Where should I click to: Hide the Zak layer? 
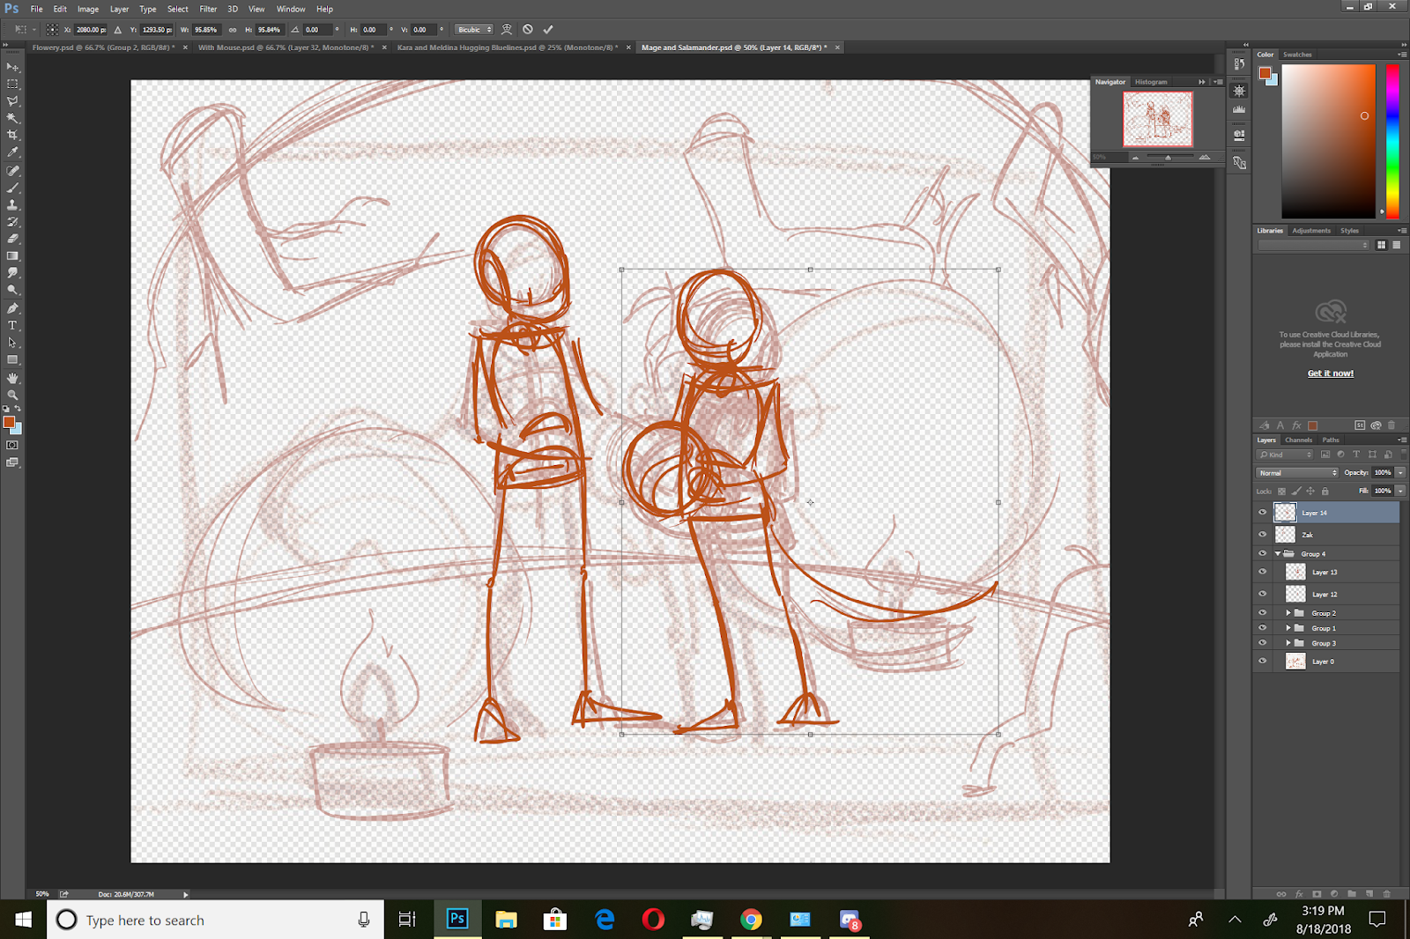(1262, 535)
